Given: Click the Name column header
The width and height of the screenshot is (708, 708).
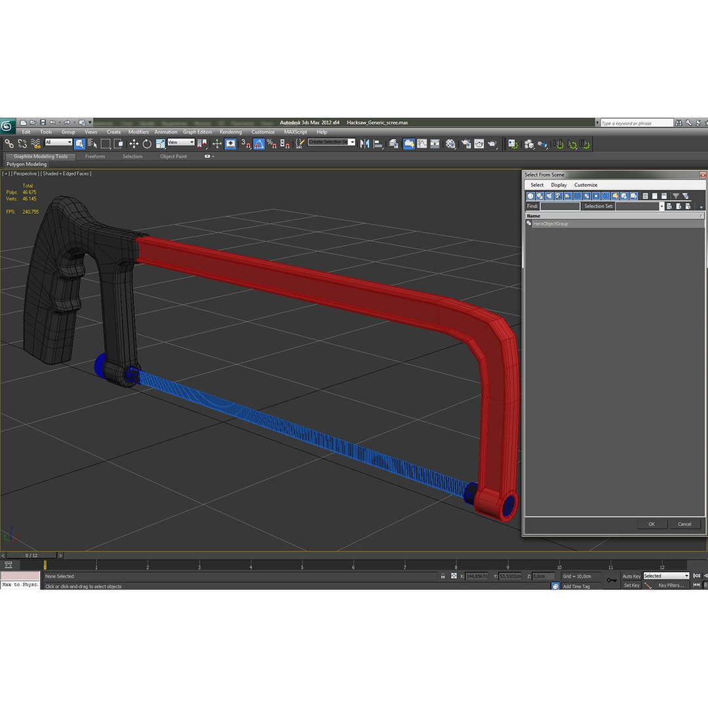Looking at the screenshot, I should (614, 216).
